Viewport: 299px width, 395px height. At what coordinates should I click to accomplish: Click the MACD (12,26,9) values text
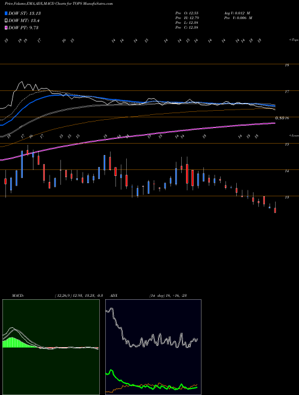click(x=79, y=296)
